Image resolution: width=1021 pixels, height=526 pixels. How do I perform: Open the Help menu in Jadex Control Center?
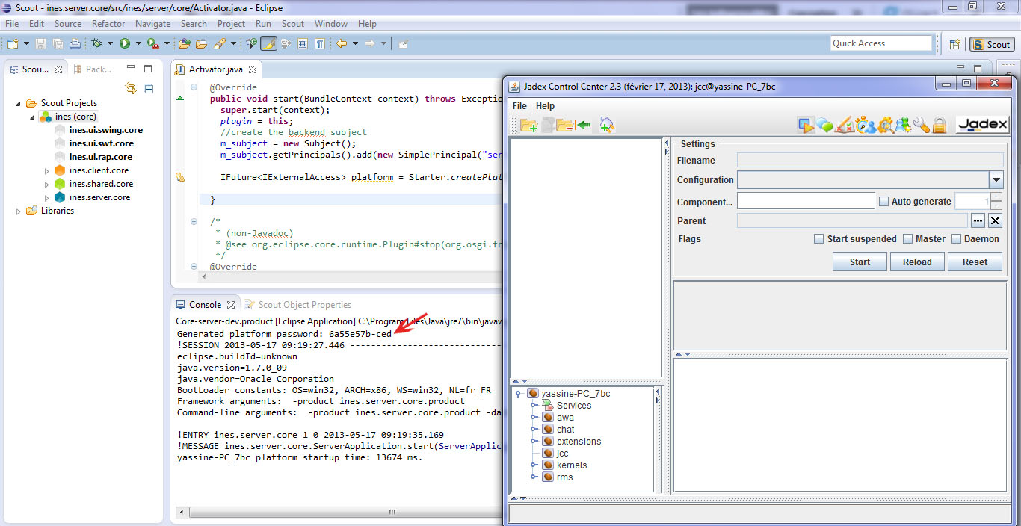point(545,106)
